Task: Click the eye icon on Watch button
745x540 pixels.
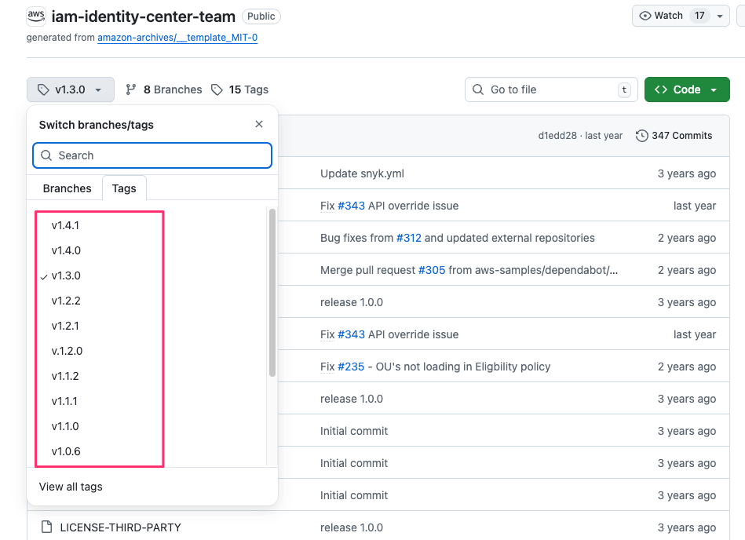Action: point(646,16)
